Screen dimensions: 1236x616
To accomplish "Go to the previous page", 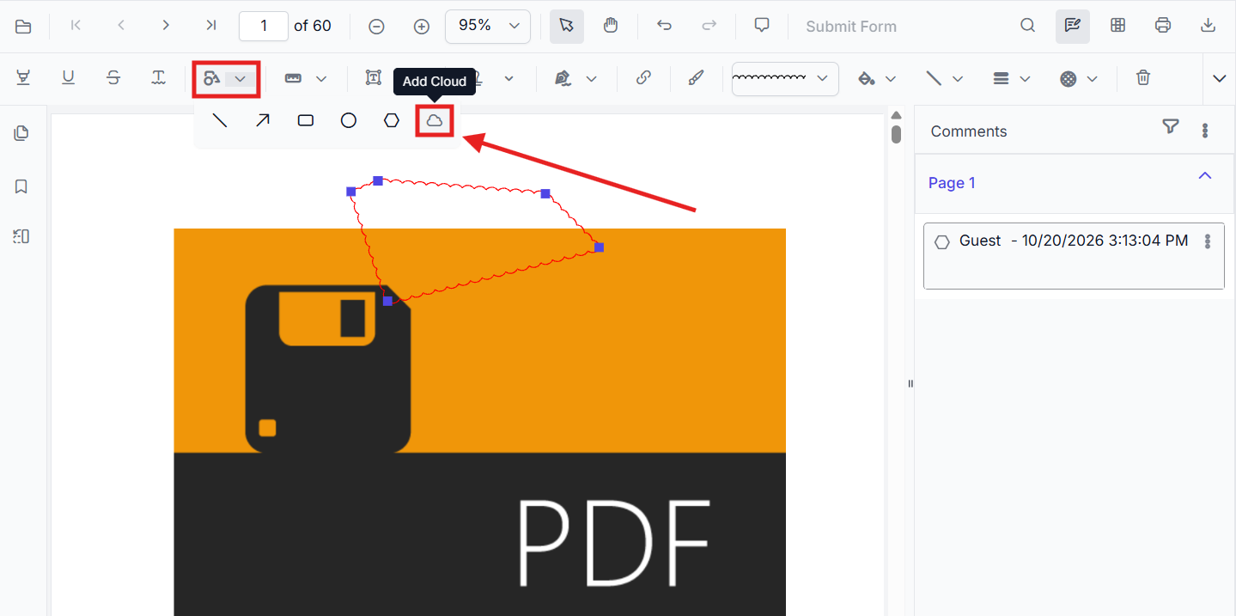I will [x=121, y=26].
